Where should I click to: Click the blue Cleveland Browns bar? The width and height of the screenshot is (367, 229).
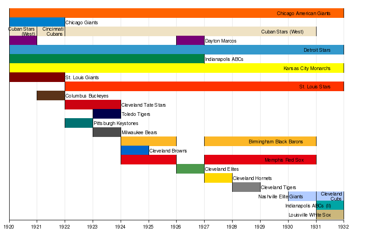tap(135, 150)
